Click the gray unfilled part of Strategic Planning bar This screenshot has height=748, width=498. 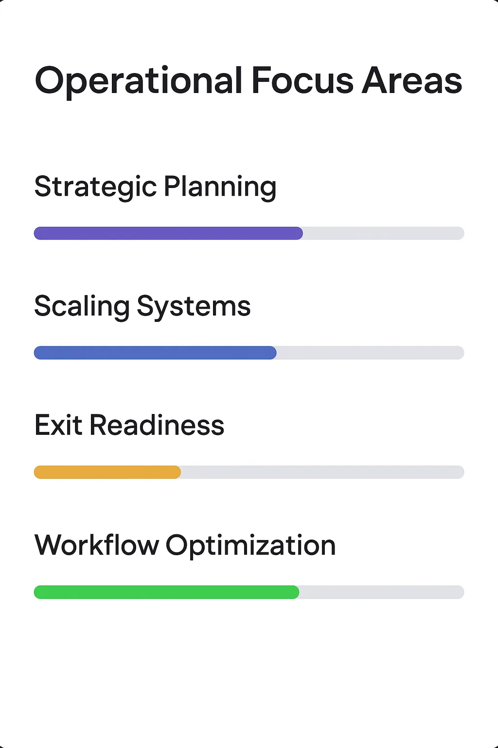(384, 233)
